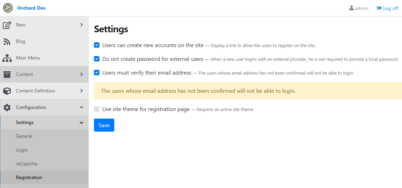
Task: Collapse the Settings submenu chevron
Action: (x=82, y=123)
